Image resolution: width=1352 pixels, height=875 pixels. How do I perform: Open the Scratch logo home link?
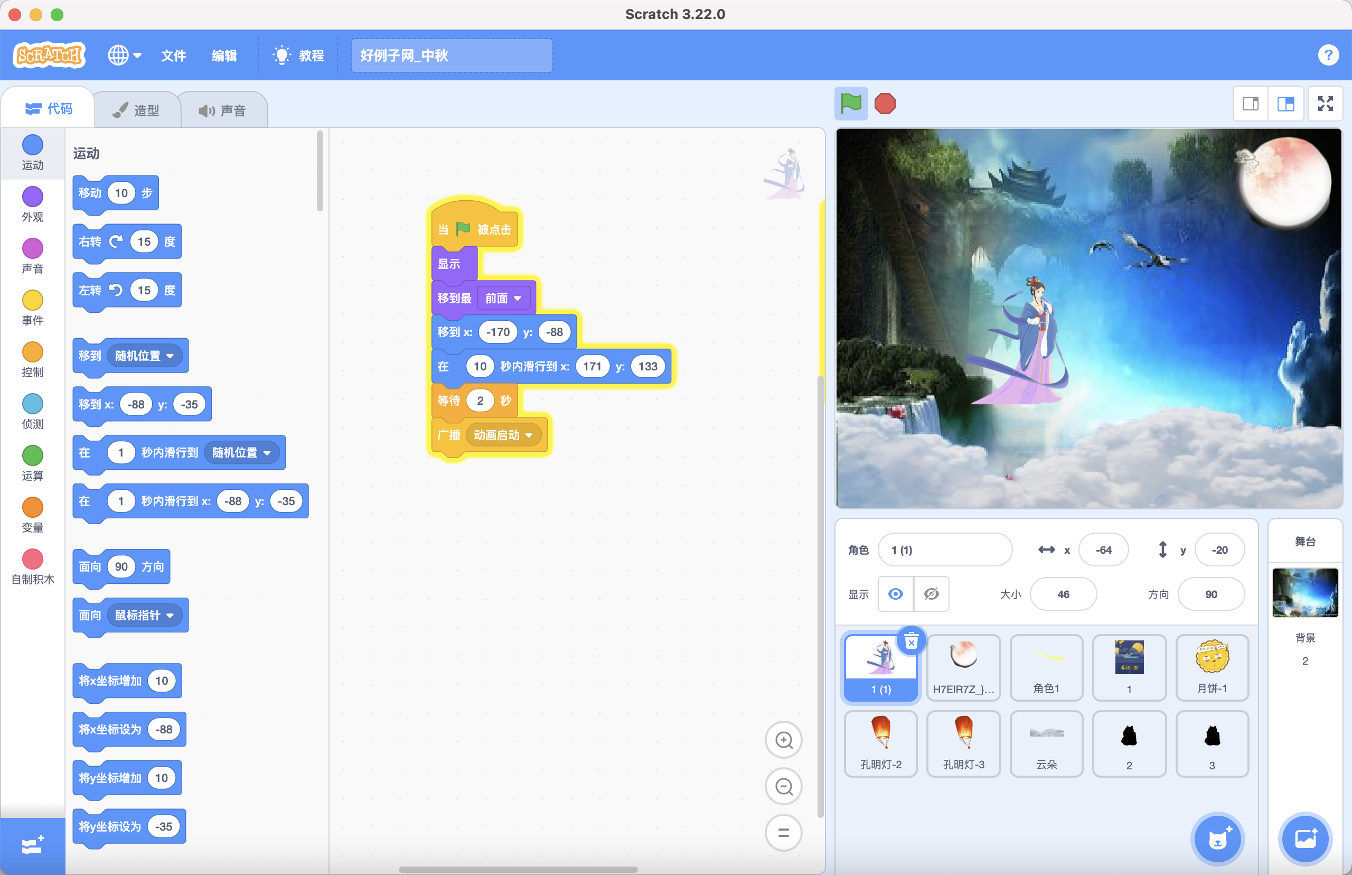tap(49, 55)
